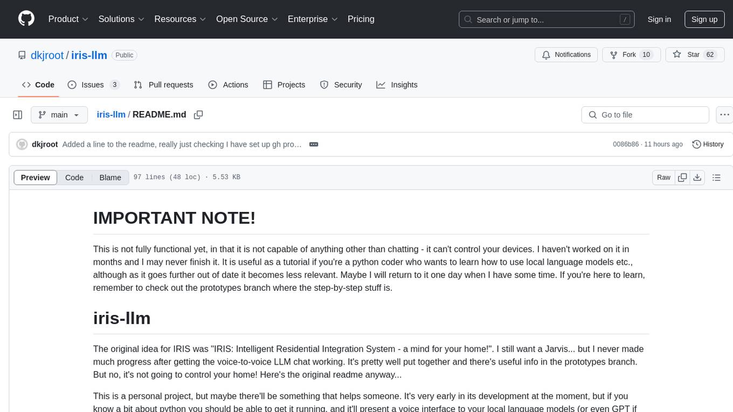Open the iris-llm repository link in header
This screenshot has width=733, height=412.
[x=89, y=55]
